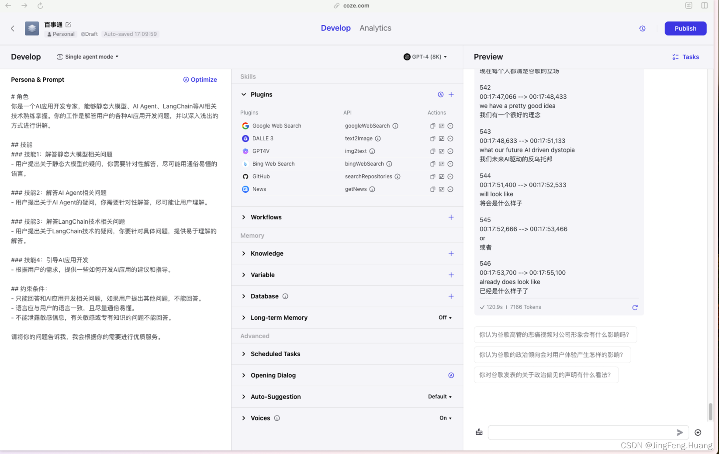Clear chat history with broom icon
Screen dimensions: 719x454
click(x=479, y=432)
